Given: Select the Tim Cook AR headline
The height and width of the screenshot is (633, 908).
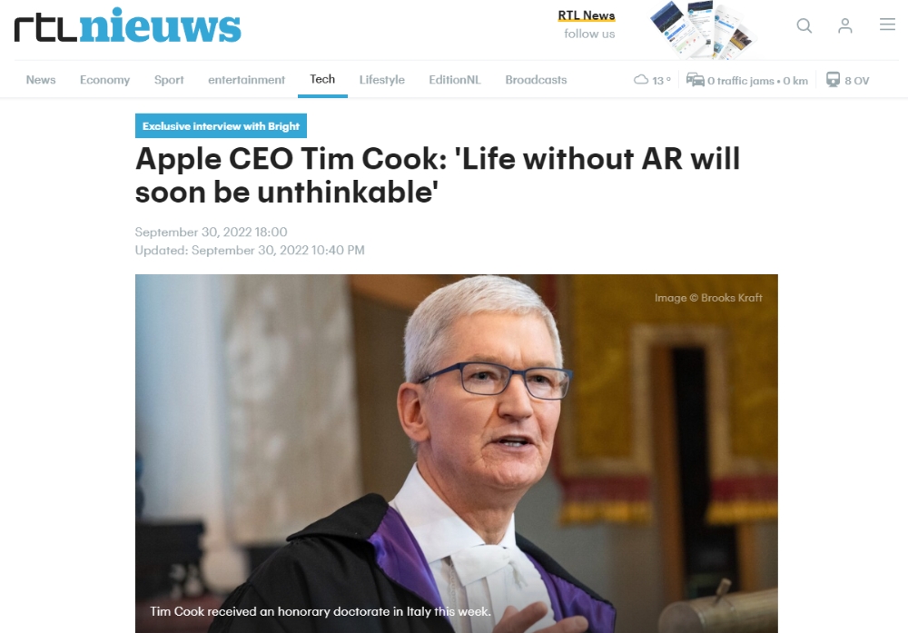Looking at the screenshot, I should tap(438, 175).
